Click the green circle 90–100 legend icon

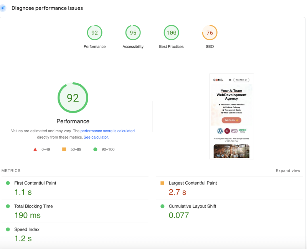pyautogui.click(x=95, y=149)
